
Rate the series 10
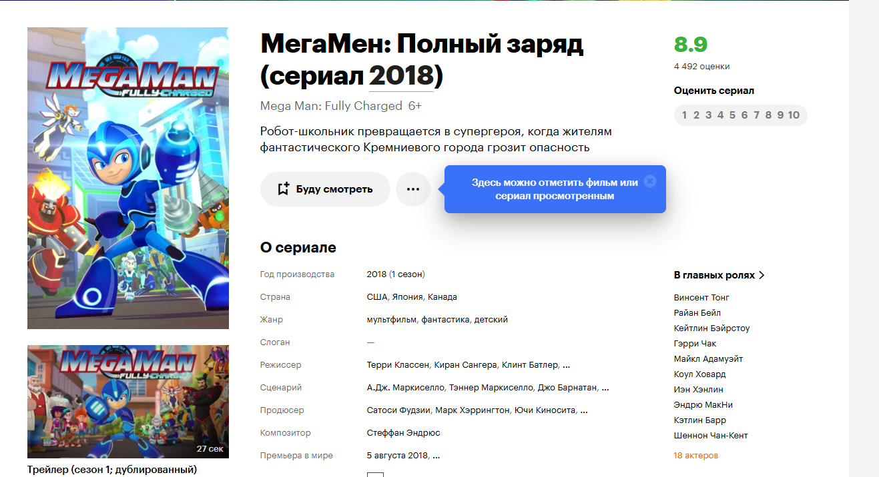(x=794, y=115)
